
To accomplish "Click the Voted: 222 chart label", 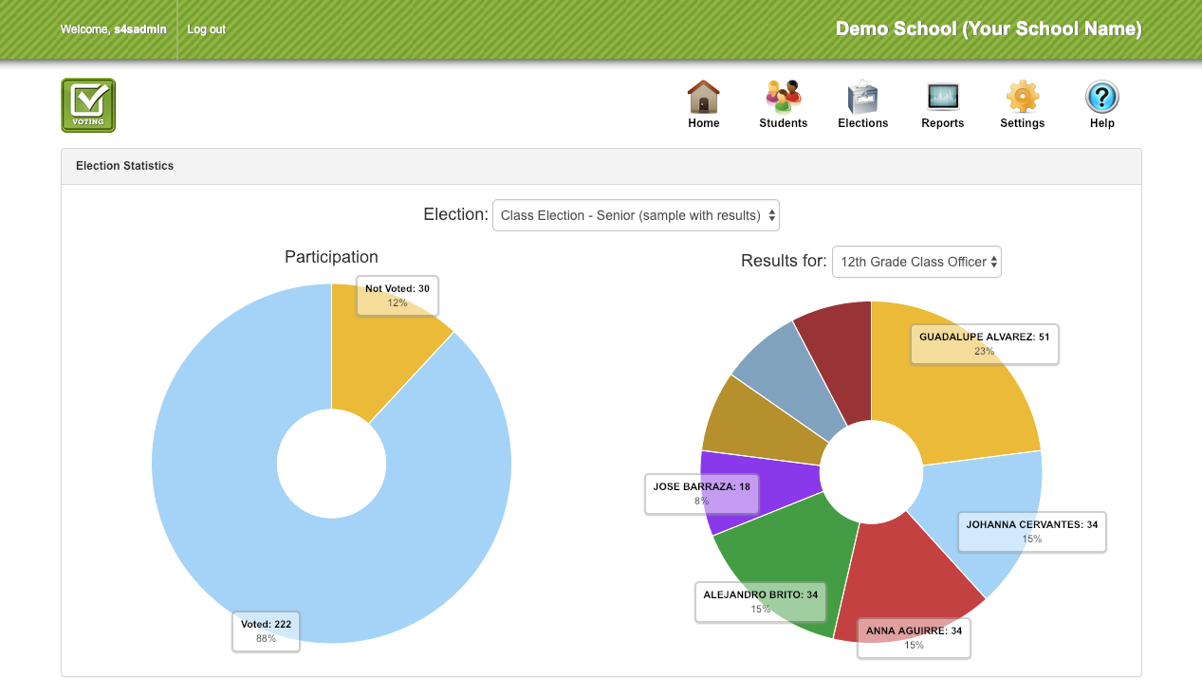I will [266, 631].
